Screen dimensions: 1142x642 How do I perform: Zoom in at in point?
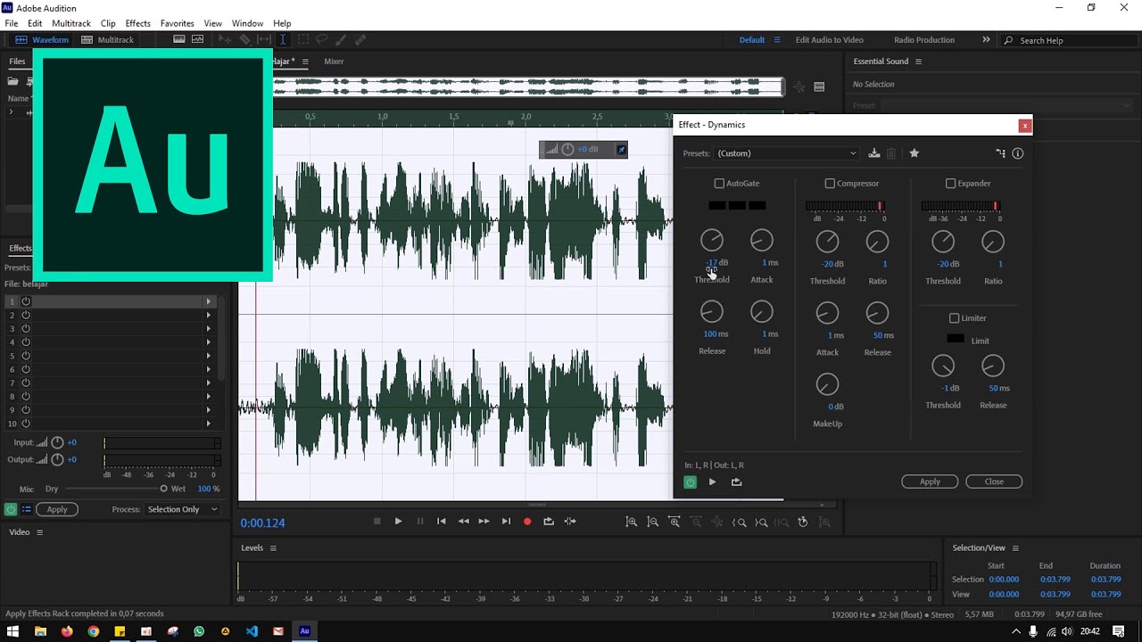pyautogui.click(x=739, y=522)
